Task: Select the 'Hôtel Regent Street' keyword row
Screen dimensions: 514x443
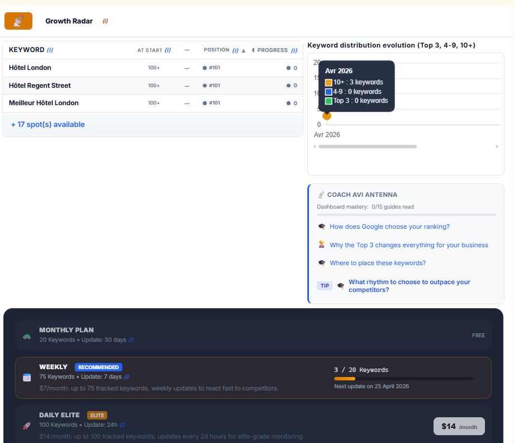Action: 40,86
